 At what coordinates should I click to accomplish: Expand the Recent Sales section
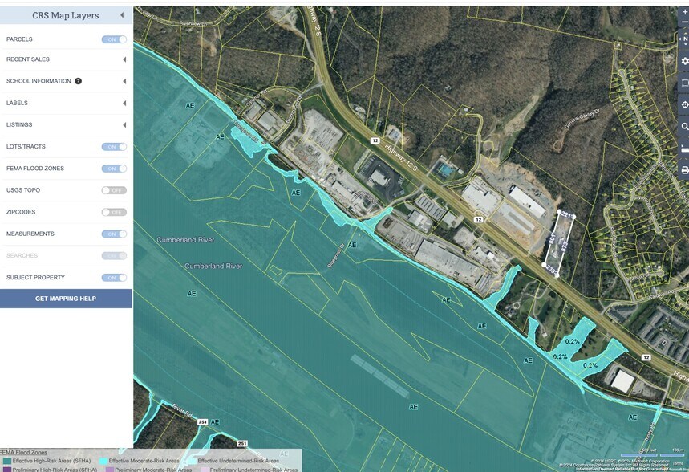pyautogui.click(x=124, y=59)
